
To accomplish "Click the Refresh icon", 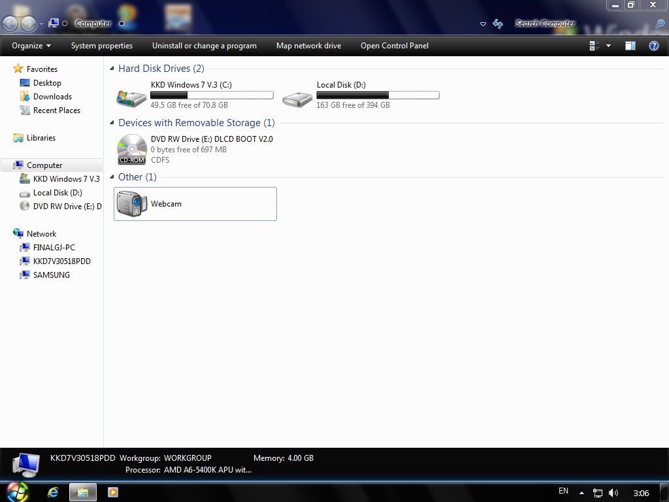I will coord(497,24).
